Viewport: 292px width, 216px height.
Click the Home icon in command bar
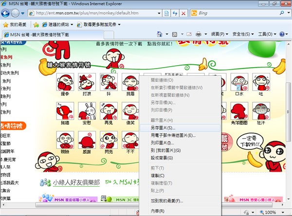pos(160,34)
